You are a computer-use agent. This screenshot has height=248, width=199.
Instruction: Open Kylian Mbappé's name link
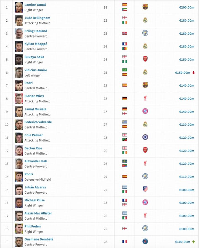click(x=36, y=44)
